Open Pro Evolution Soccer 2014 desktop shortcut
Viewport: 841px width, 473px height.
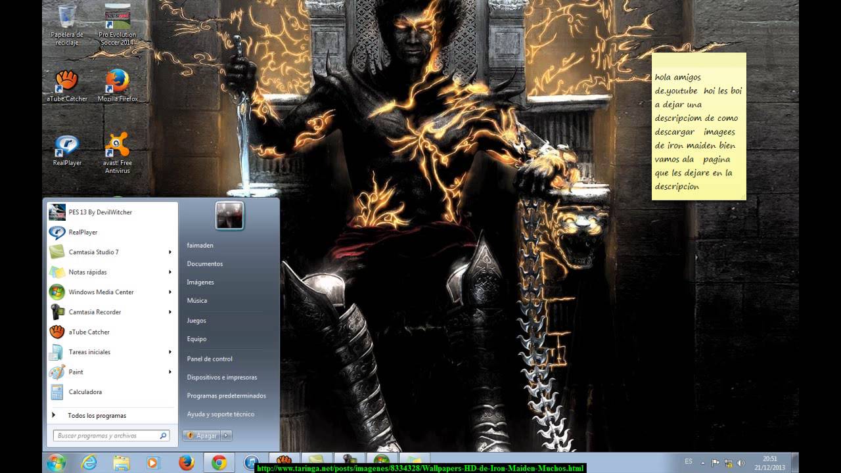(118, 25)
